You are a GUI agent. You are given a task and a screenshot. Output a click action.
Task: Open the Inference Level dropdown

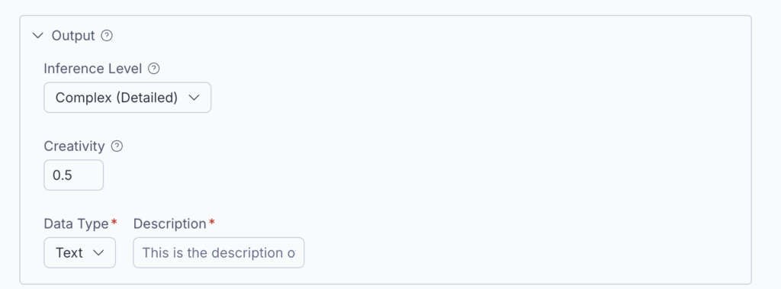(x=127, y=98)
